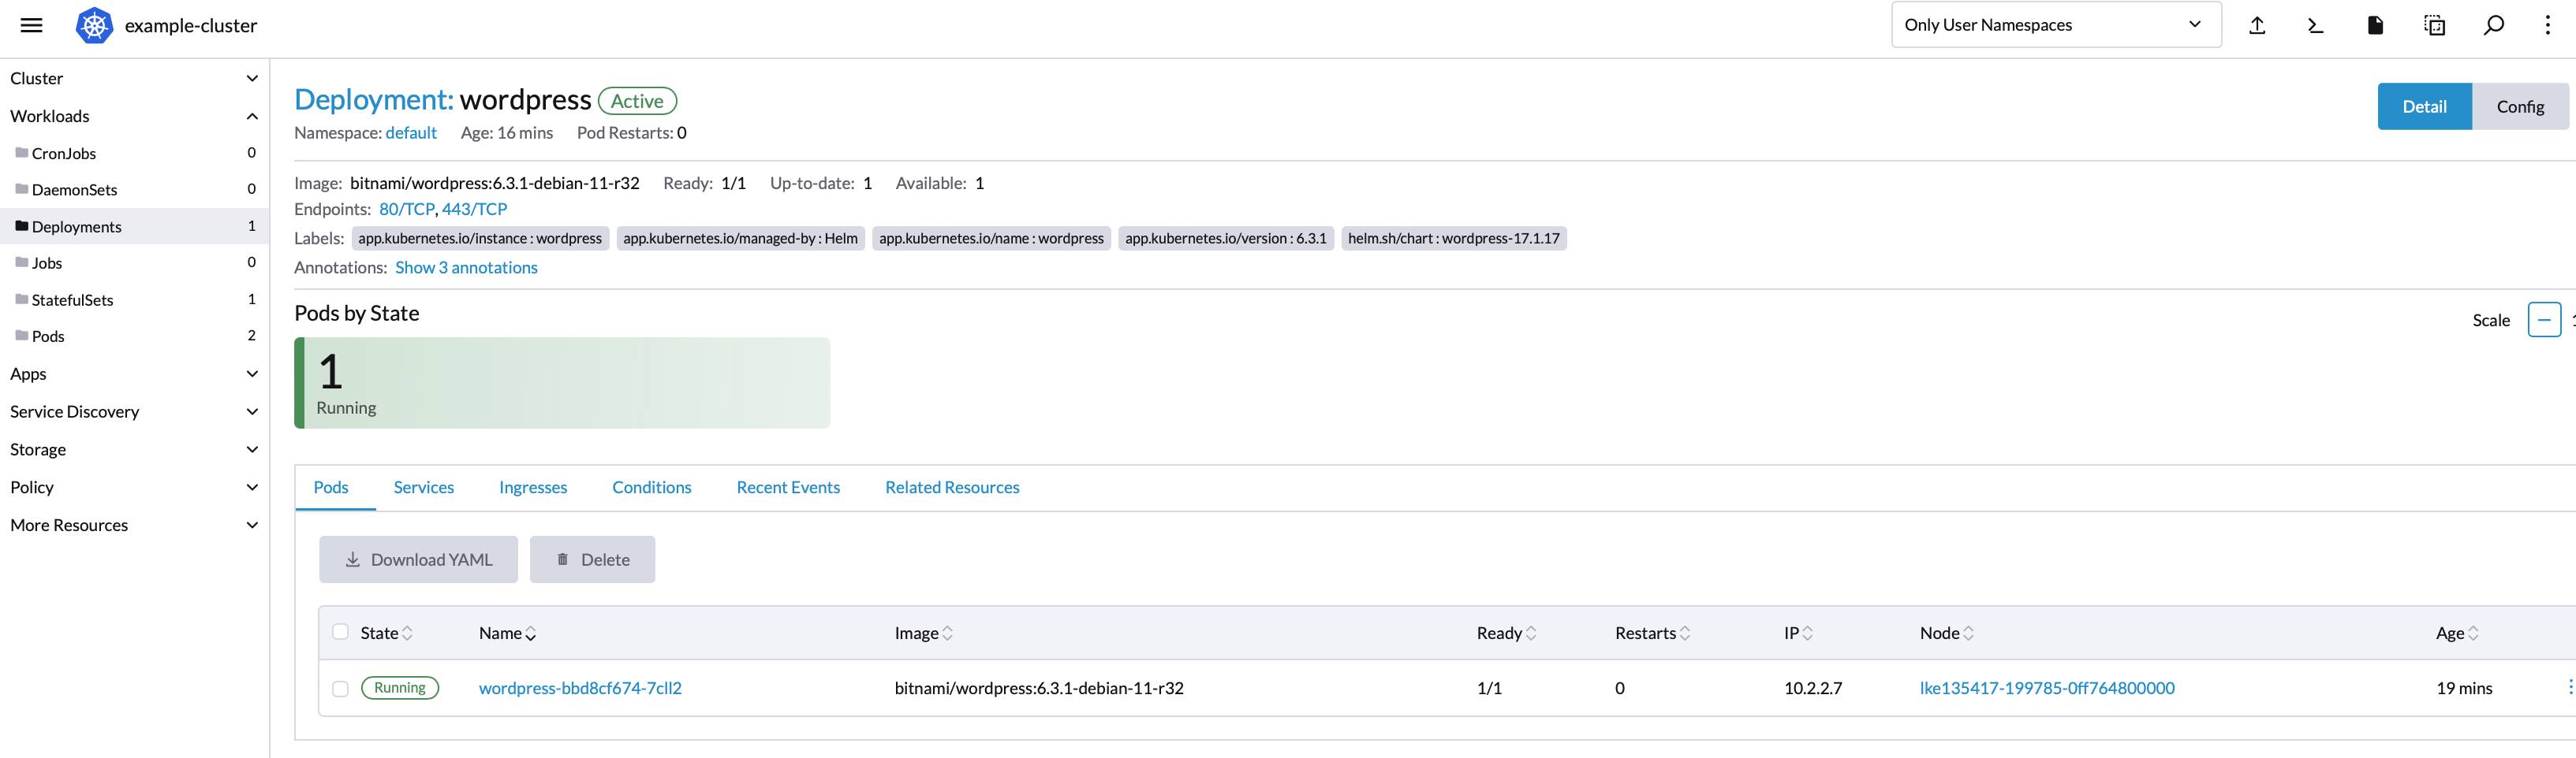Open the Conditions tab
2576x758 pixels.
[651, 486]
